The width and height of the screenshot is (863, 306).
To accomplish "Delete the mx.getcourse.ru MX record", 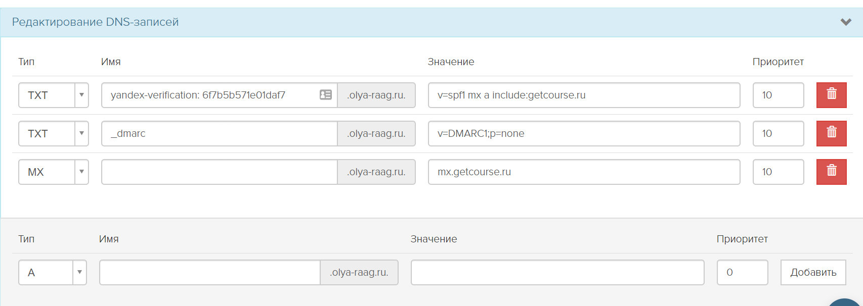I will (x=831, y=172).
